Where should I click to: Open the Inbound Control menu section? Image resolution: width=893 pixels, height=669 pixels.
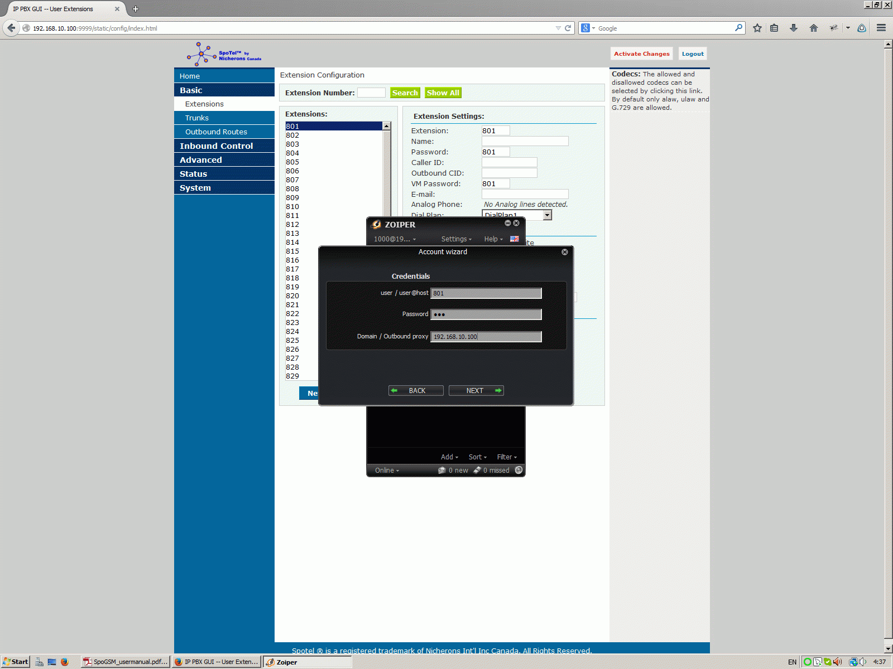[224, 146]
